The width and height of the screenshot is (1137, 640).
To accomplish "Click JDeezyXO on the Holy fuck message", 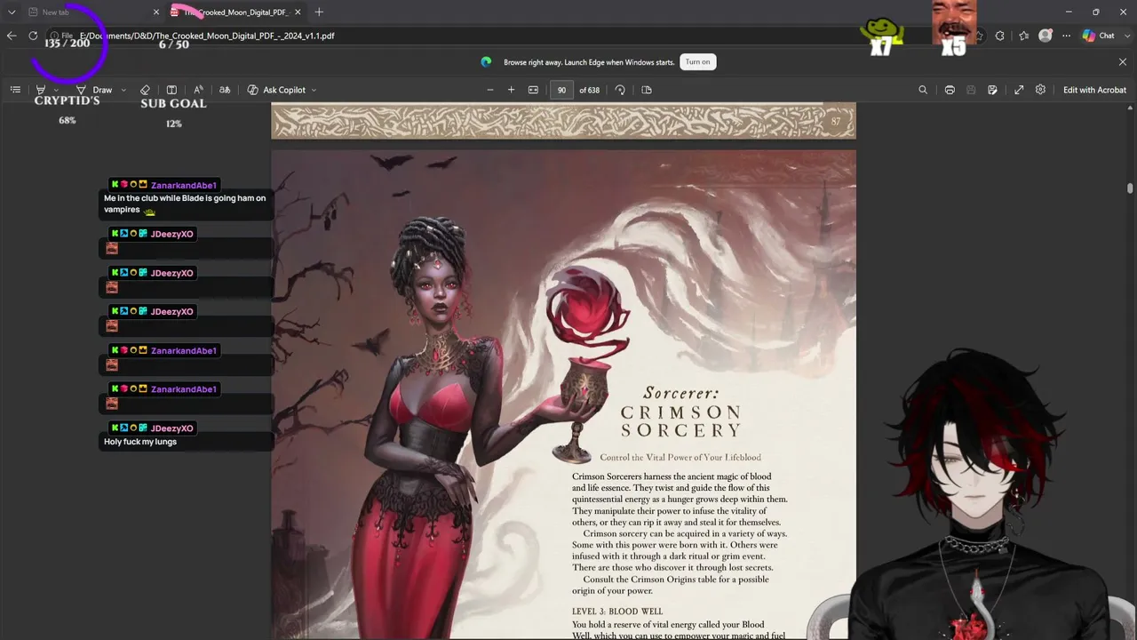I will [171, 428].
